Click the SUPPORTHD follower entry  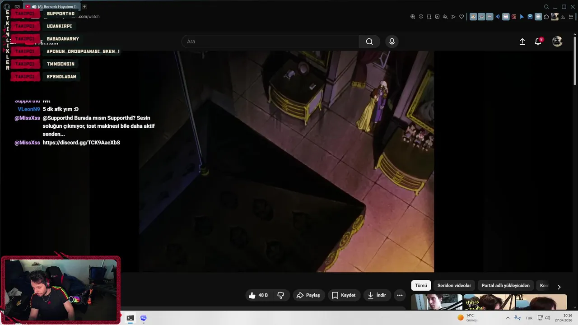61,14
